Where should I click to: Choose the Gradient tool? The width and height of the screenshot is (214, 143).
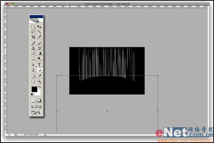(39, 54)
